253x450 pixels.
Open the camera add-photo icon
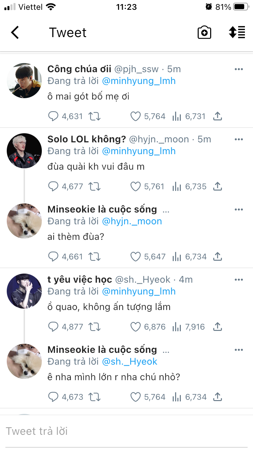click(x=204, y=33)
